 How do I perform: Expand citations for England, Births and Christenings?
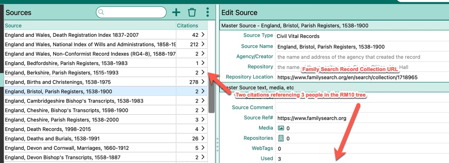(203, 82)
